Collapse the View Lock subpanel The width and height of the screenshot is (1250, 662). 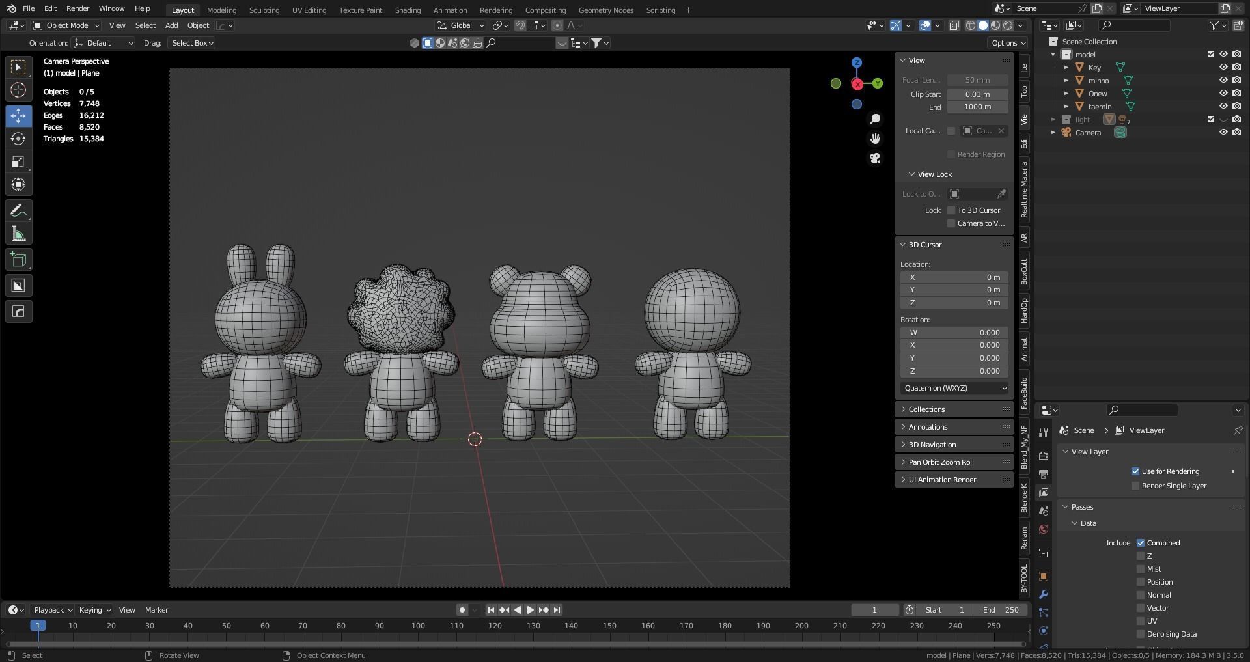click(930, 174)
